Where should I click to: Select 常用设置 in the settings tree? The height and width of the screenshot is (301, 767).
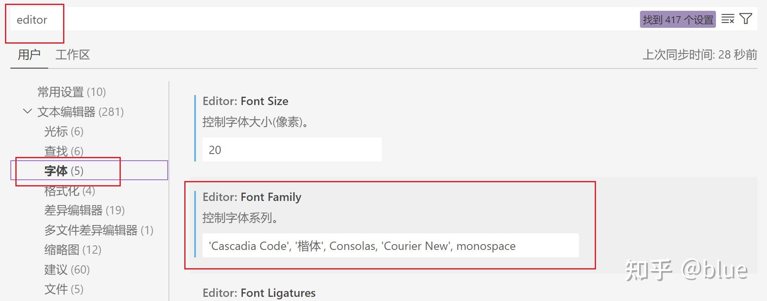71,92
